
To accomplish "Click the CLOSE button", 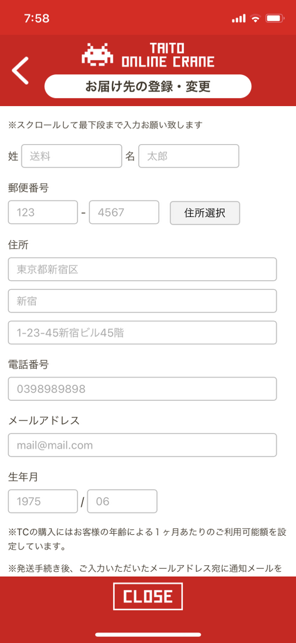I will [148, 596].
